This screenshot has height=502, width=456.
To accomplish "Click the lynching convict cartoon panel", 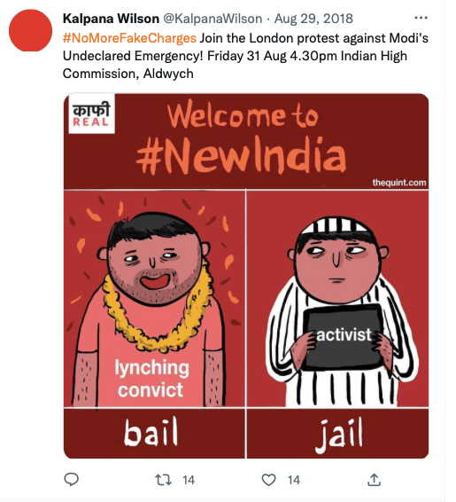I will 154,298.
